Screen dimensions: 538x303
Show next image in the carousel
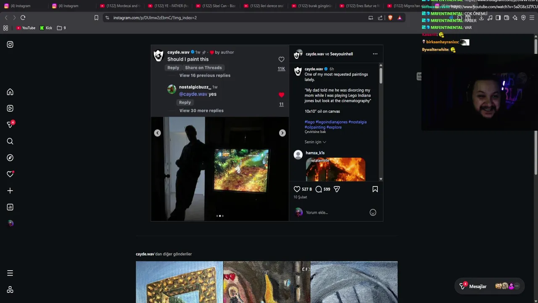(282, 133)
